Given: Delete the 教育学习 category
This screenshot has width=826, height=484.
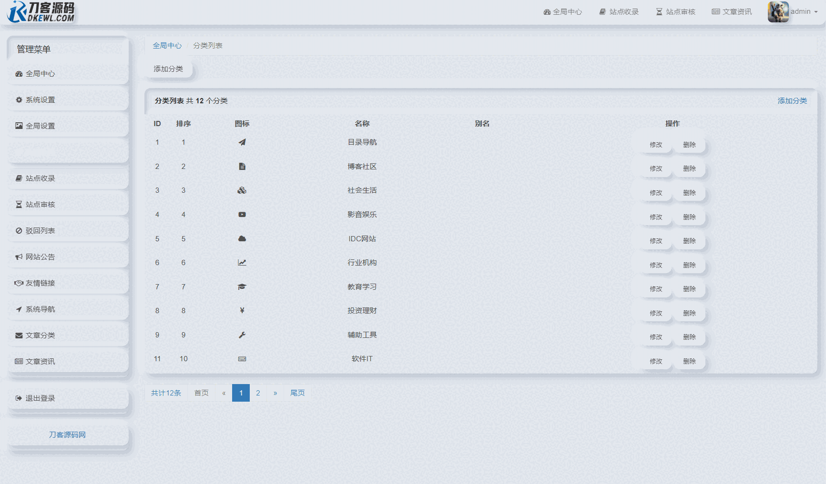Looking at the screenshot, I should [689, 289].
